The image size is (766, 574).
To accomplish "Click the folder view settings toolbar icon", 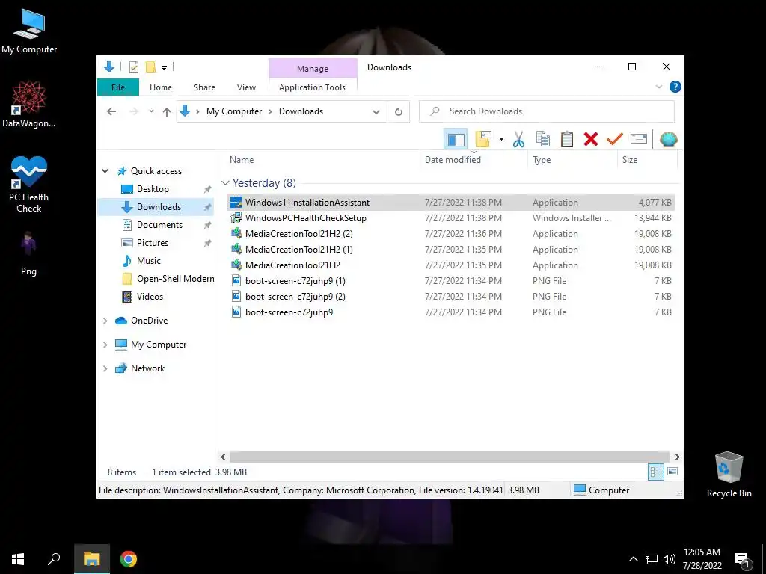I will (x=483, y=140).
